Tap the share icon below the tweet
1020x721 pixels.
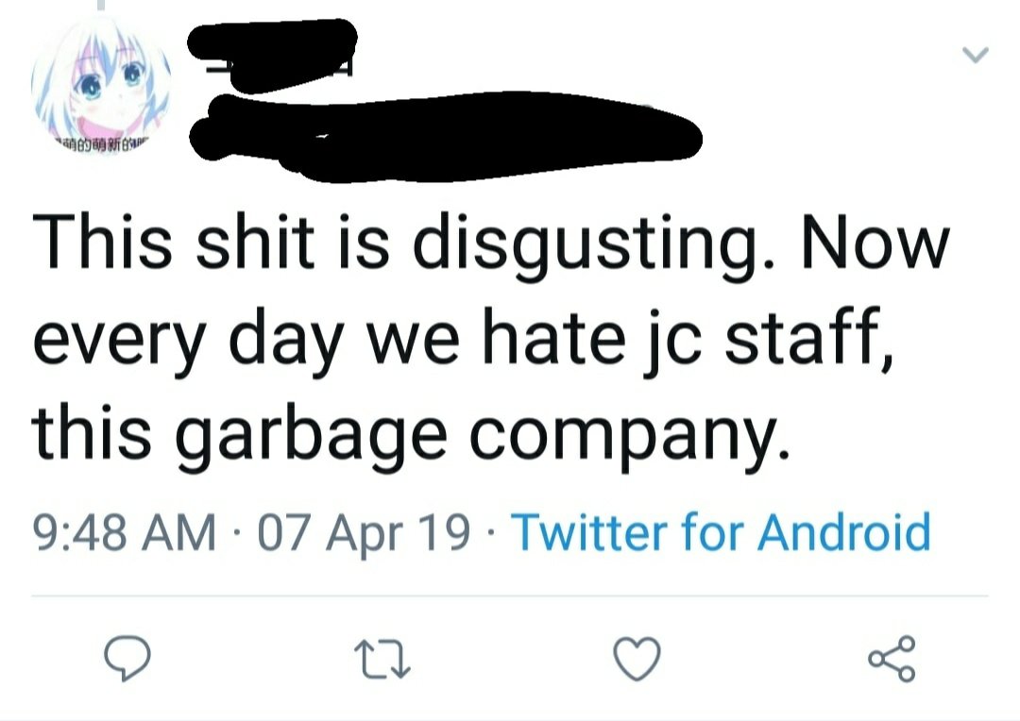[x=893, y=658]
